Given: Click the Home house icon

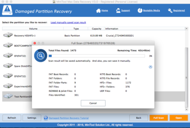Looking at the screenshot, I should pos(98,10).
